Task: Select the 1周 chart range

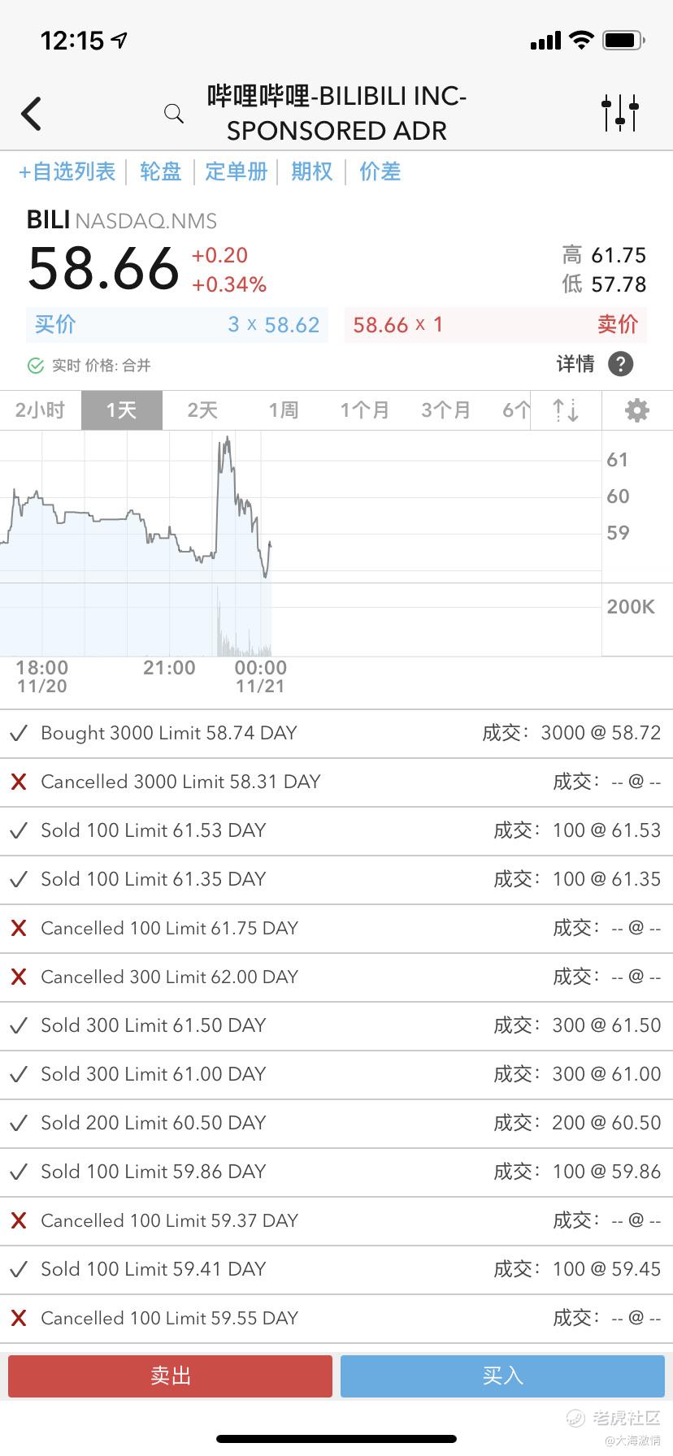Action: click(x=284, y=410)
